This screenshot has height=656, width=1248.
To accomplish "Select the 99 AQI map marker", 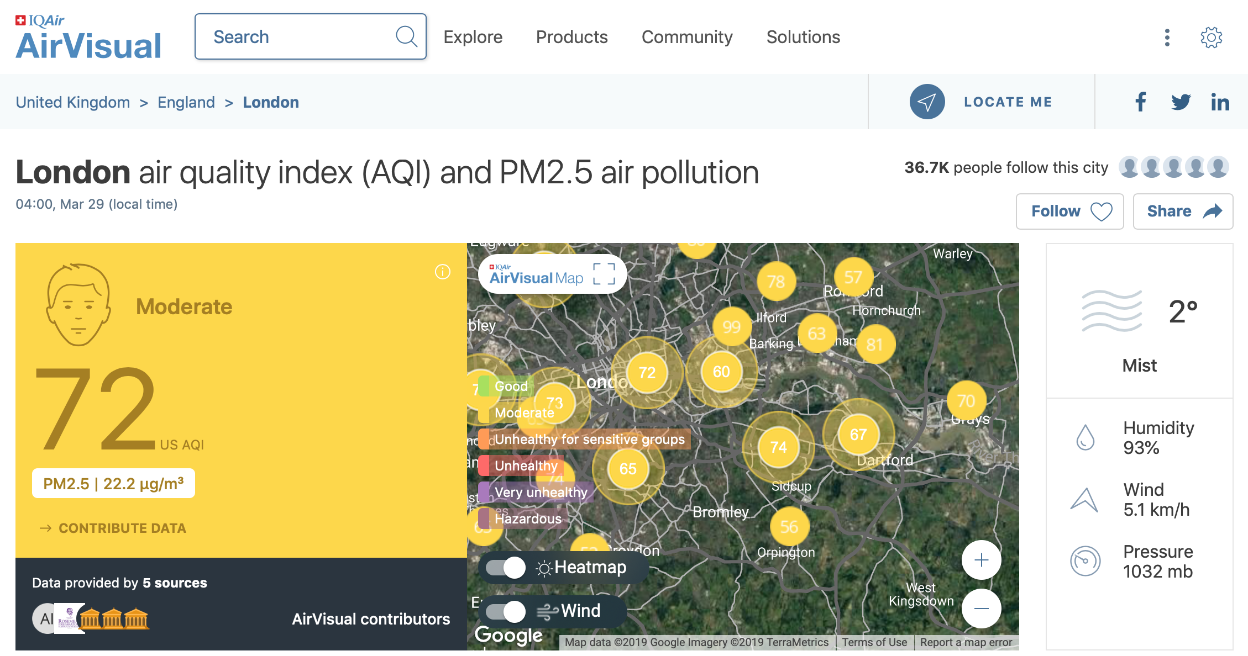I will (x=731, y=327).
